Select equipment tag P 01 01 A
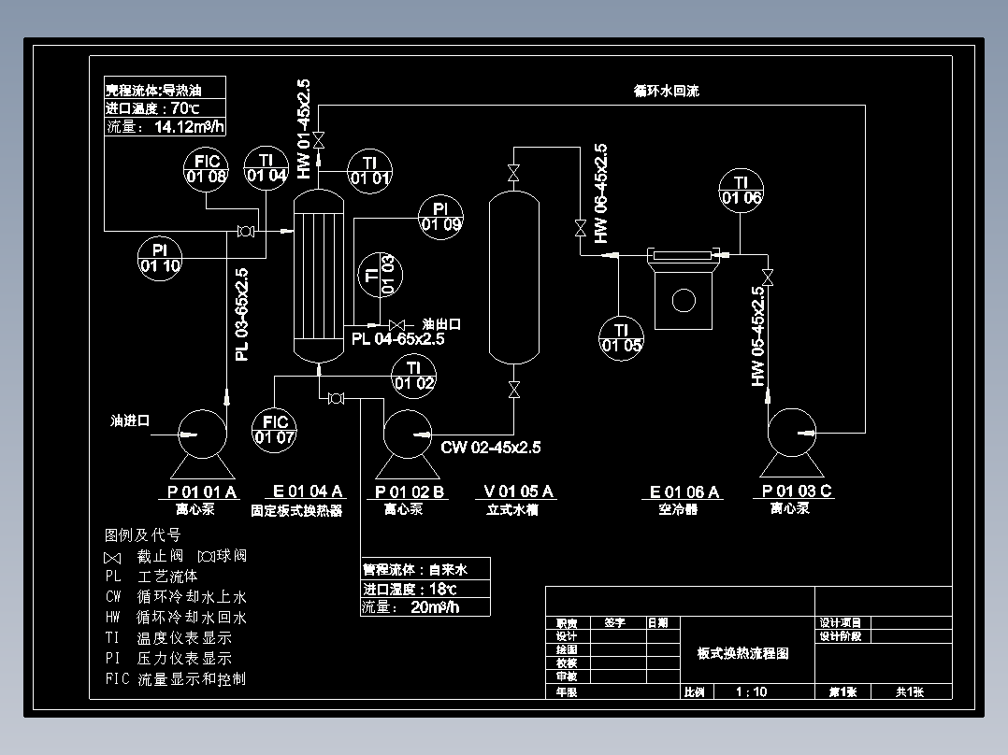Image resolution: width=1008 pixels, height=755 pixels. click(202, 492)
